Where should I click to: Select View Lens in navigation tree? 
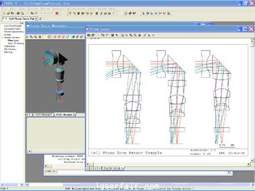(x=13, y=40)
